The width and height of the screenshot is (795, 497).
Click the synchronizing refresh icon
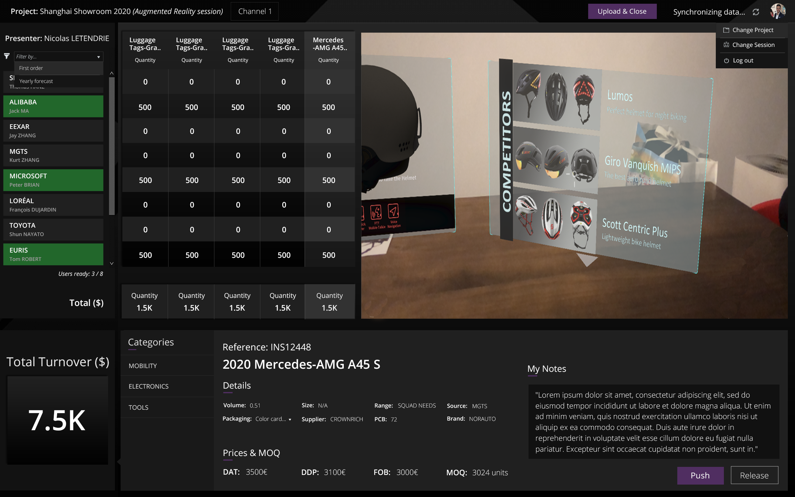(756, 12)
